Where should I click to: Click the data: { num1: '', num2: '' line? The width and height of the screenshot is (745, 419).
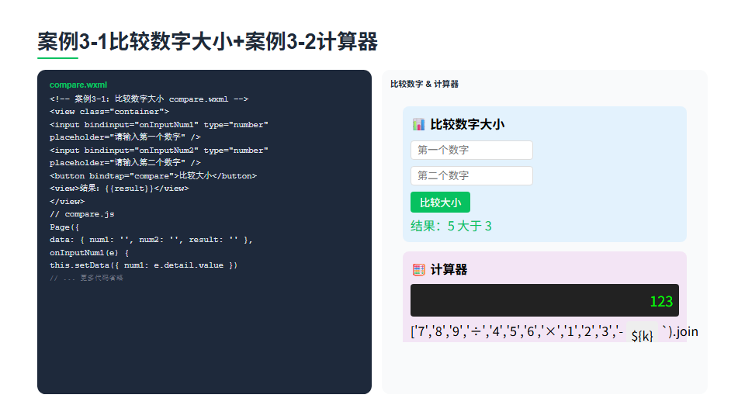(x=151, y=240)
